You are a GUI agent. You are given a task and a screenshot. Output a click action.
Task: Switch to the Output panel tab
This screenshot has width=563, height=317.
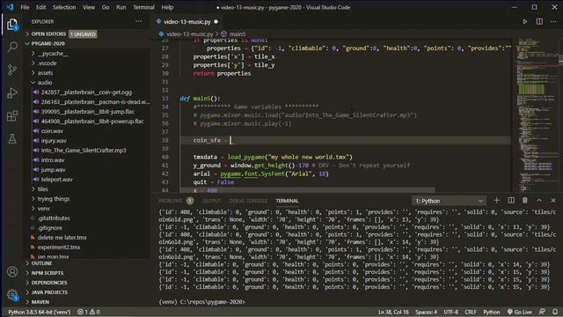[211, 201]
